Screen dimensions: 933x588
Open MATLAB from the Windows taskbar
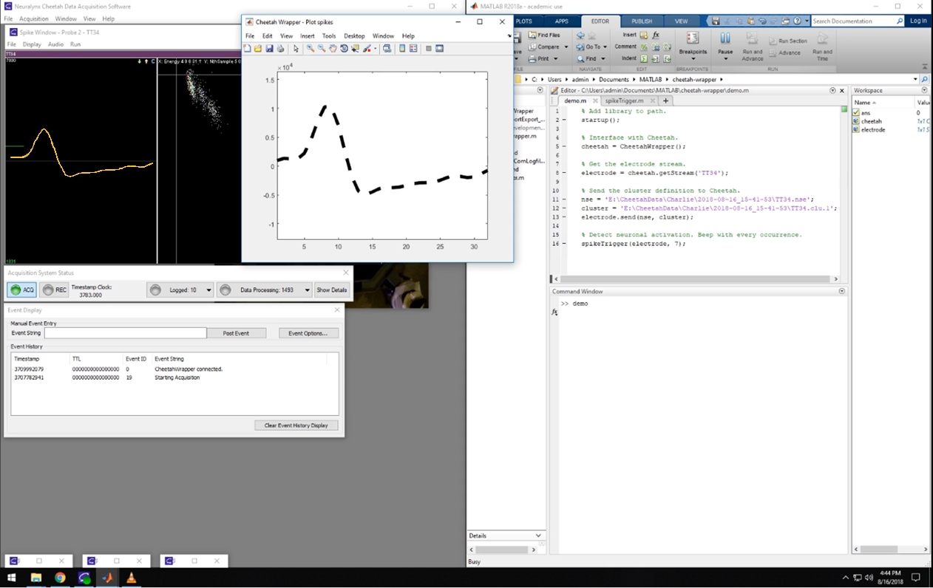(108, 578)
